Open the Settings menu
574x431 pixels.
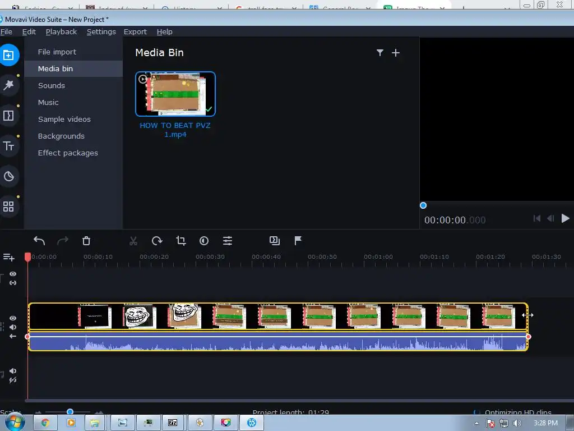(101, 32)
